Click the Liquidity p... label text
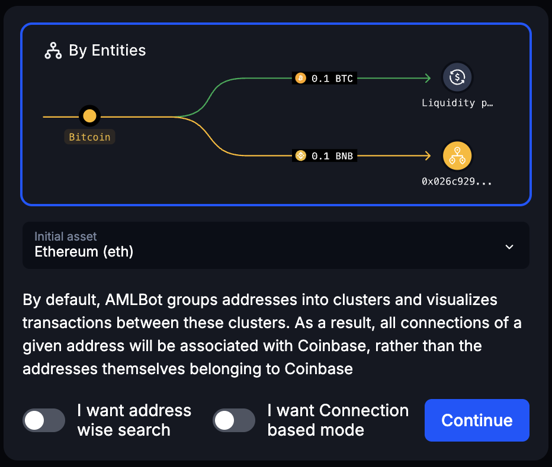This screenshot has height=467, width=552. point(457,103)
